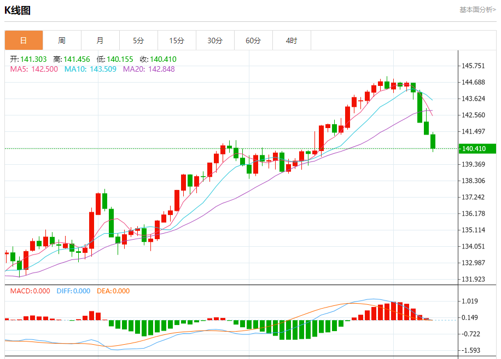The width and height of the screenshot is (501, 359).
Task: Click the 131.923 price axis label
Action: click(473, 279)
